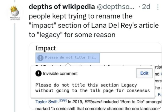Click "Lana Del Rey's article" in the tweet
167x112 pixels.
click(x=126, y=25)
